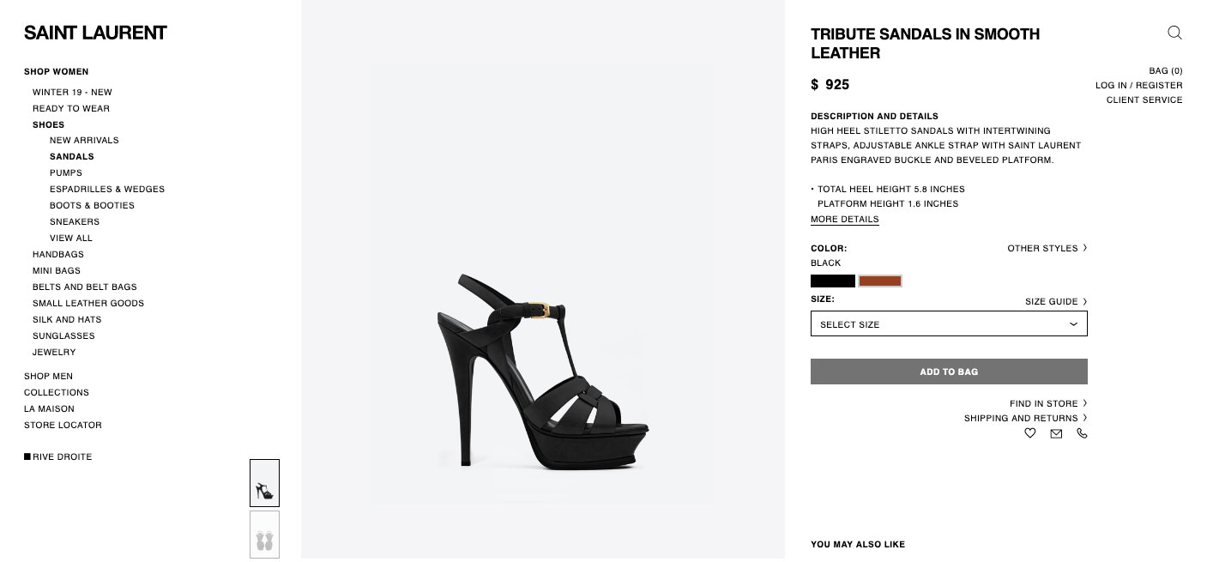Click the email envelope icon
The width and height of the screenshot is (1207, 562).
point(1056,433)
